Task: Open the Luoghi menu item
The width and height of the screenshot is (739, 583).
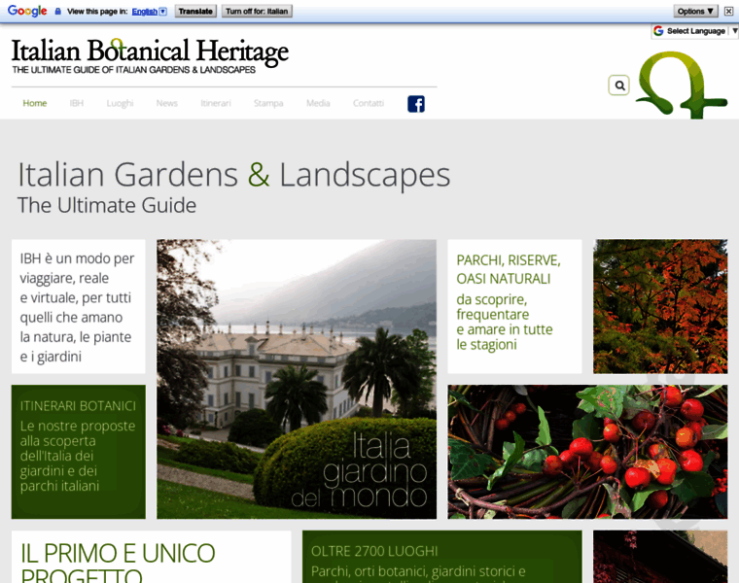Action: (x=120, y=103)
